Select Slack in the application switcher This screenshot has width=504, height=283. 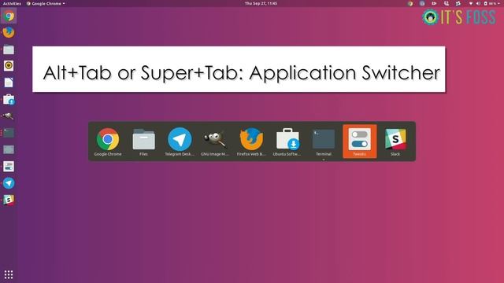tap(395, 141)
